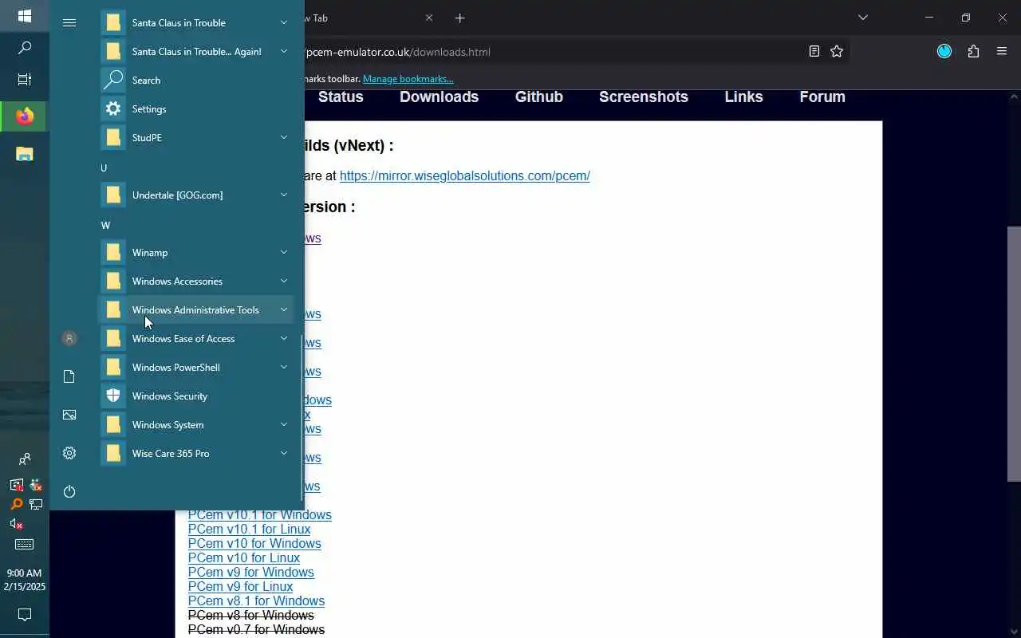Open the Firefox extensions puzzle icon

point(973,51)
